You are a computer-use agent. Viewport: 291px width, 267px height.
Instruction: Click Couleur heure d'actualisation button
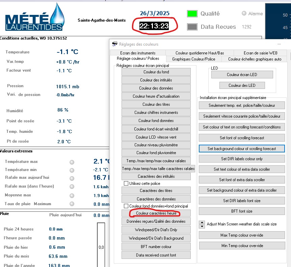coord(156,96)
